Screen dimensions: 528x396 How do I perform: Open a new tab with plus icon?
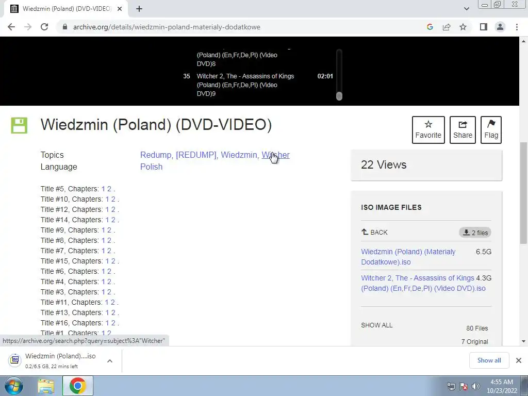(x=139, y=9)
